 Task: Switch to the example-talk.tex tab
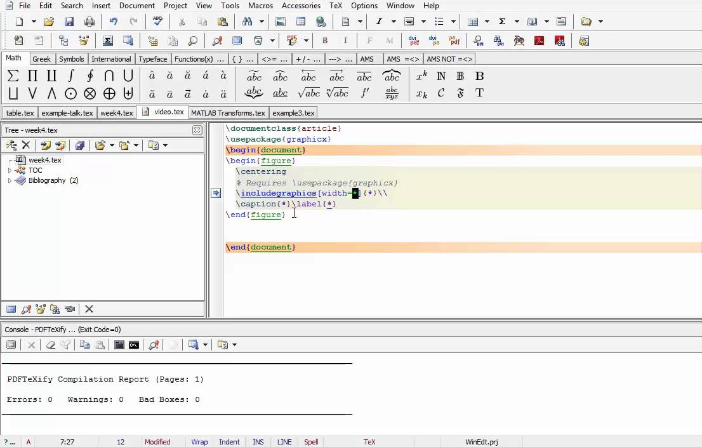click(67, 113)
